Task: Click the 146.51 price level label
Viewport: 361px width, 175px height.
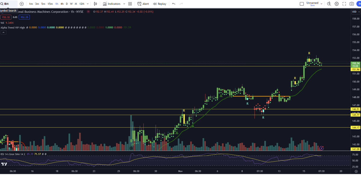Action: pos(356,109)
